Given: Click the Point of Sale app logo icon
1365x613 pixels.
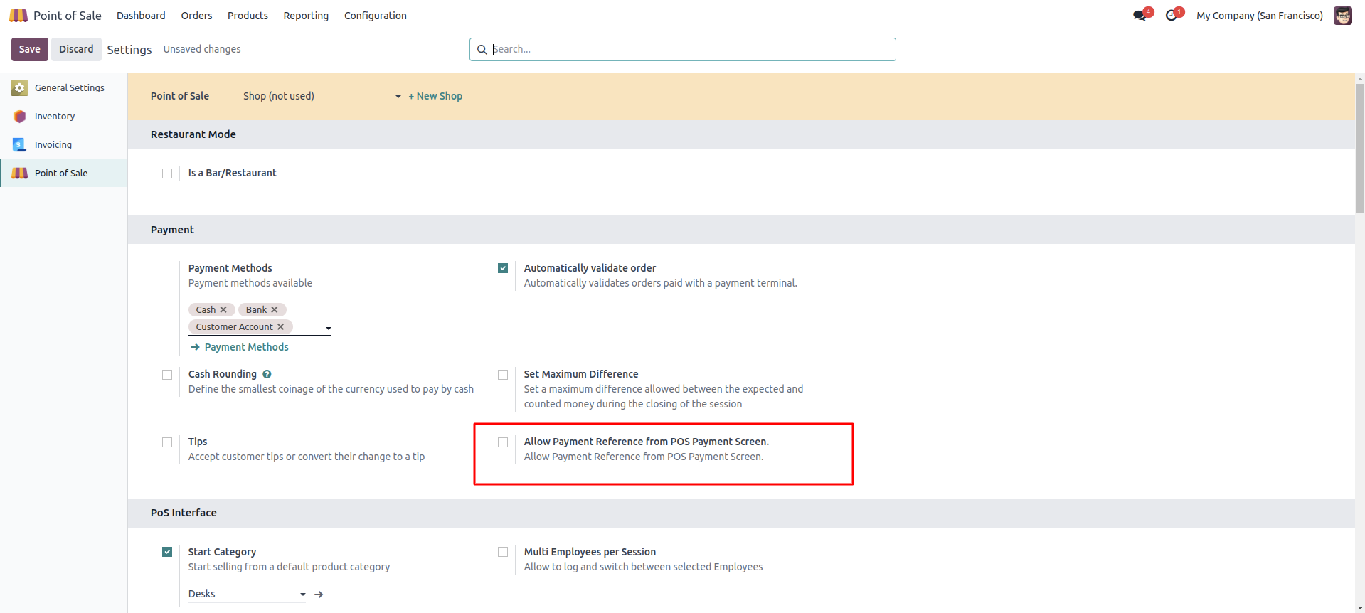Looking at the screenshot, I should click(x=18, y=16).
